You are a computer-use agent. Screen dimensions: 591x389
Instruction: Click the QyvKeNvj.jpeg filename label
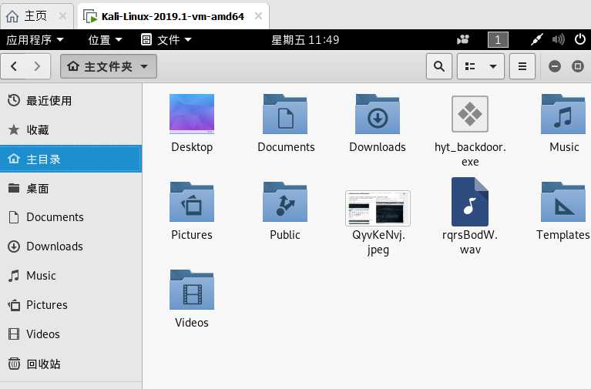tap(378, 243)
